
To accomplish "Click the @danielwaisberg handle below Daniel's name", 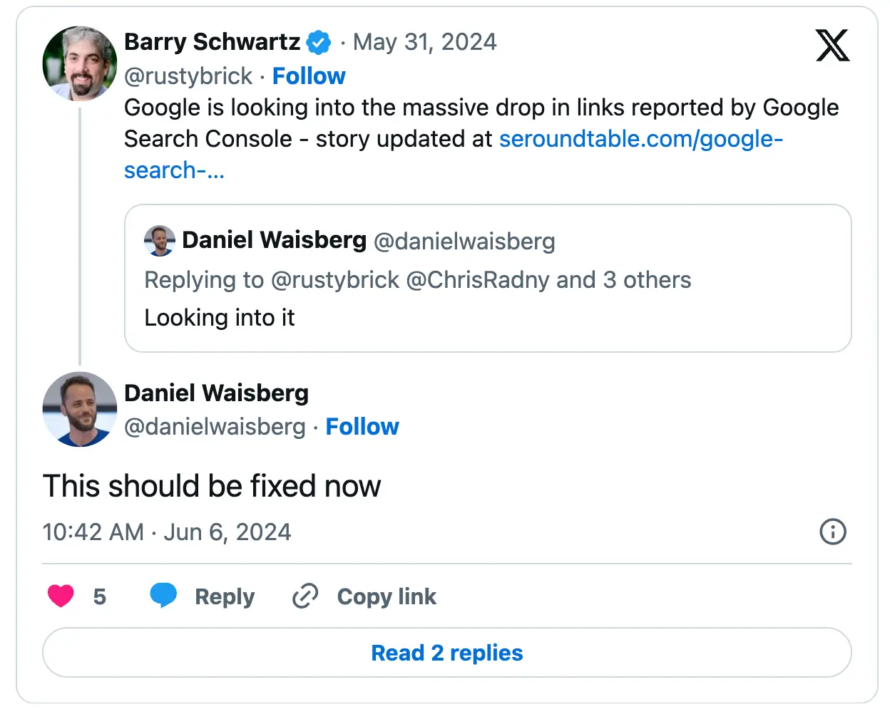I will (215, 426).
